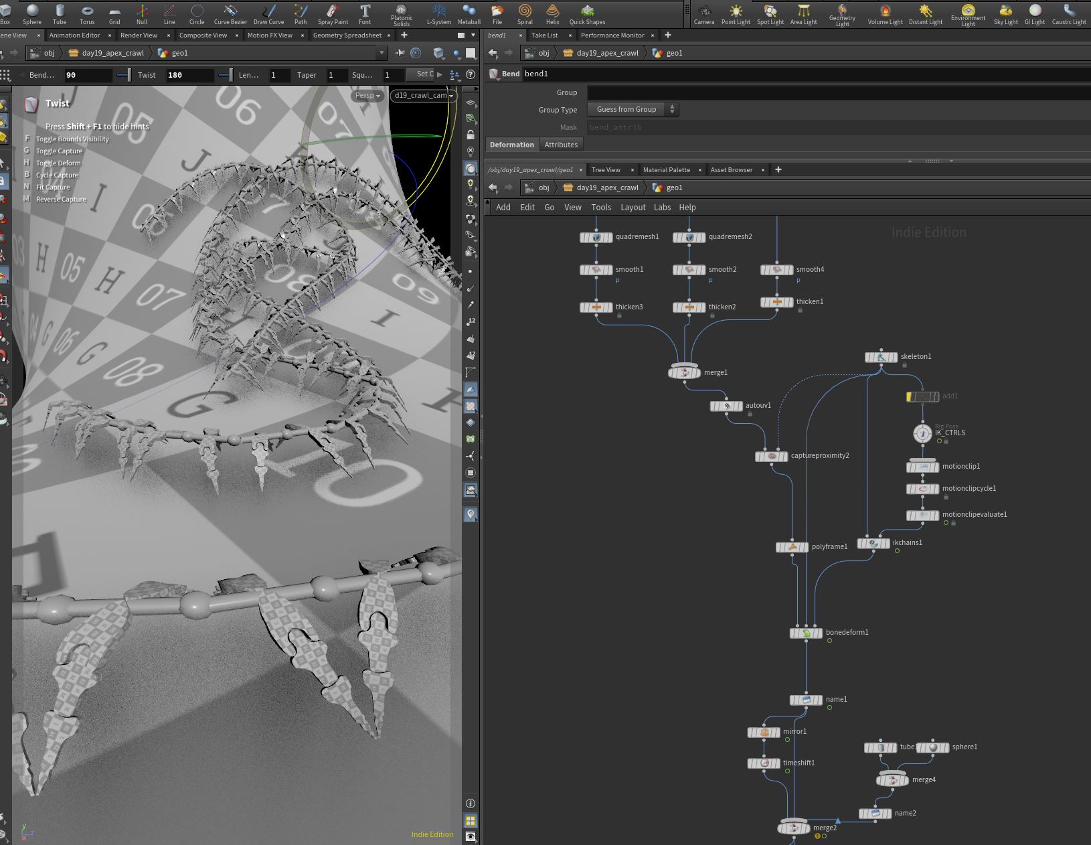The width and height of the screenshot is (1091, 845).
Task: Select the Quick Shapes tool
Action: tap(587, 13)
